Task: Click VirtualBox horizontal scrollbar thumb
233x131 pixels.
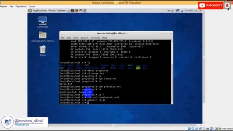Action: coord(113,125)
